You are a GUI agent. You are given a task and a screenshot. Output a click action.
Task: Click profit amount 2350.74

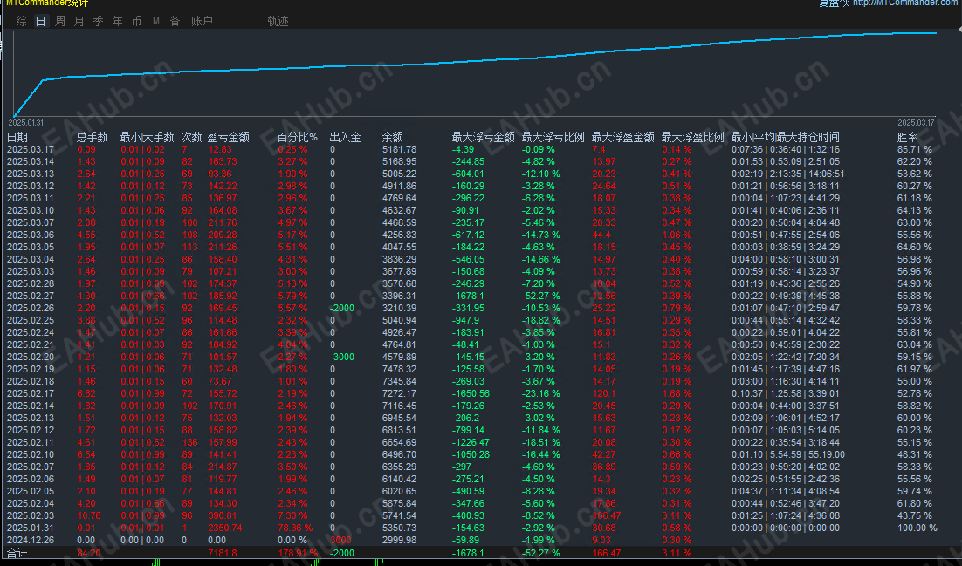tap(225, 528)
